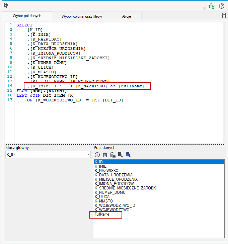Open the small dropdown arrow beside the lock icon

point(204,9)
